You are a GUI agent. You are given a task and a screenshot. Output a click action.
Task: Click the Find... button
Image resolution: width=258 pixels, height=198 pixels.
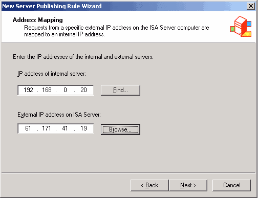coord(120,90)
